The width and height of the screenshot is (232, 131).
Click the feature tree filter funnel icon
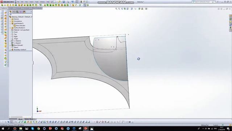11,15
